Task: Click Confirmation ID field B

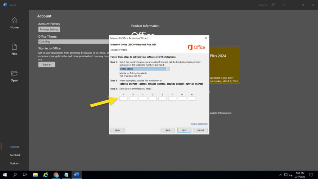Action: point(133,99)
